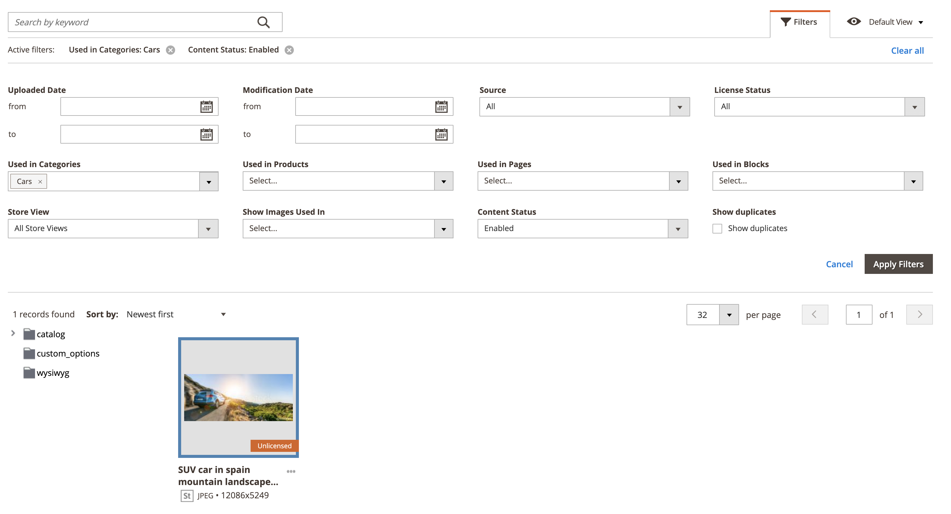
Task: Select the catalog folder label
Action: pyautogui.click(x=51, y=334)
